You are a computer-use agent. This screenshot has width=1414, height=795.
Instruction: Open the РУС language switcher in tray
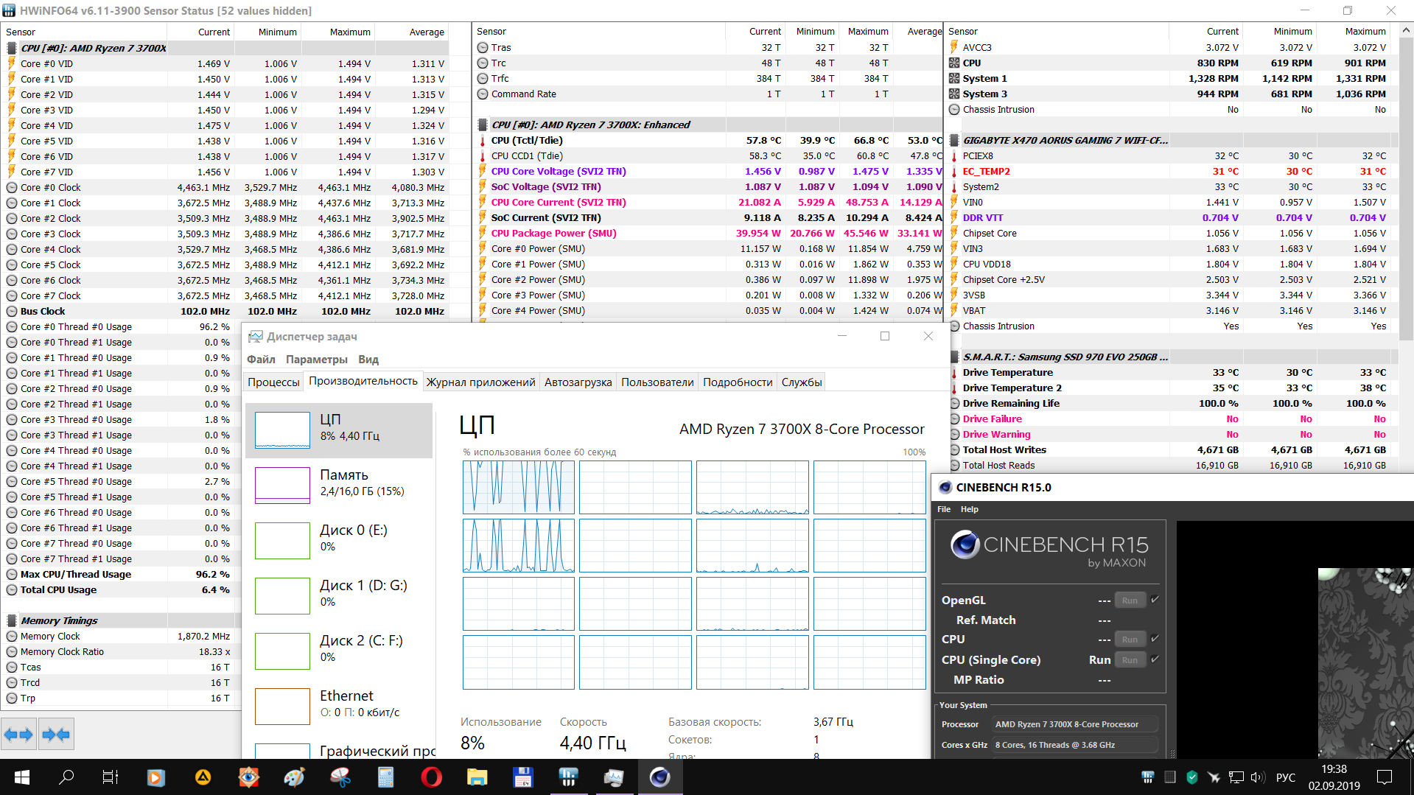1285,777
